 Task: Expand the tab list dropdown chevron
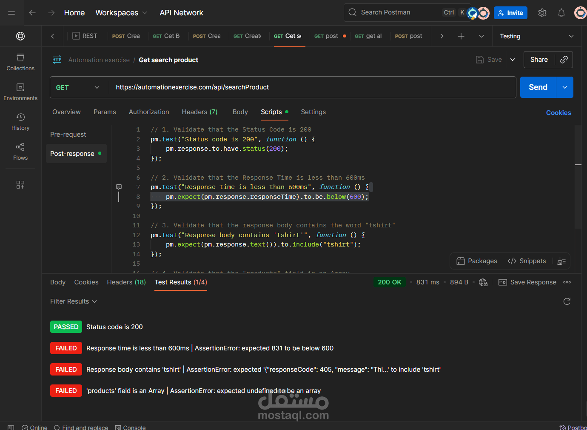coord(482,36)
